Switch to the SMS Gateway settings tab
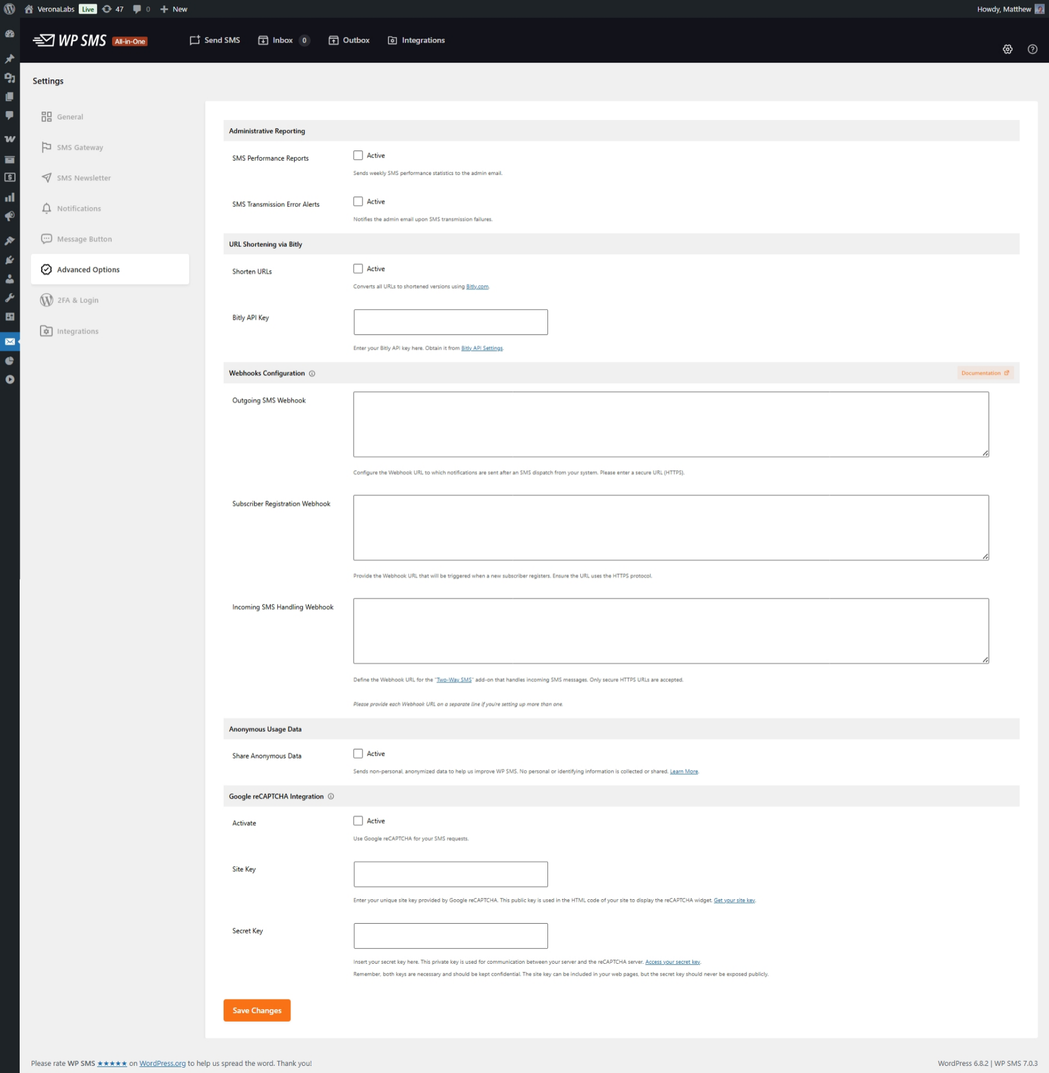 point(80,147)
